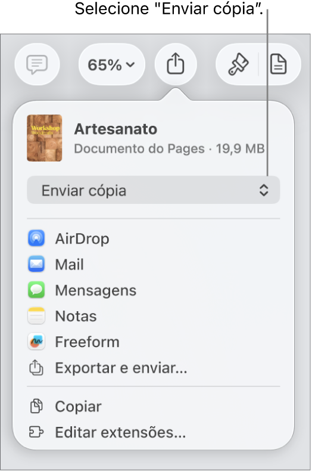Open the Document options panel
312x471 pixels.
click(279, 64)
